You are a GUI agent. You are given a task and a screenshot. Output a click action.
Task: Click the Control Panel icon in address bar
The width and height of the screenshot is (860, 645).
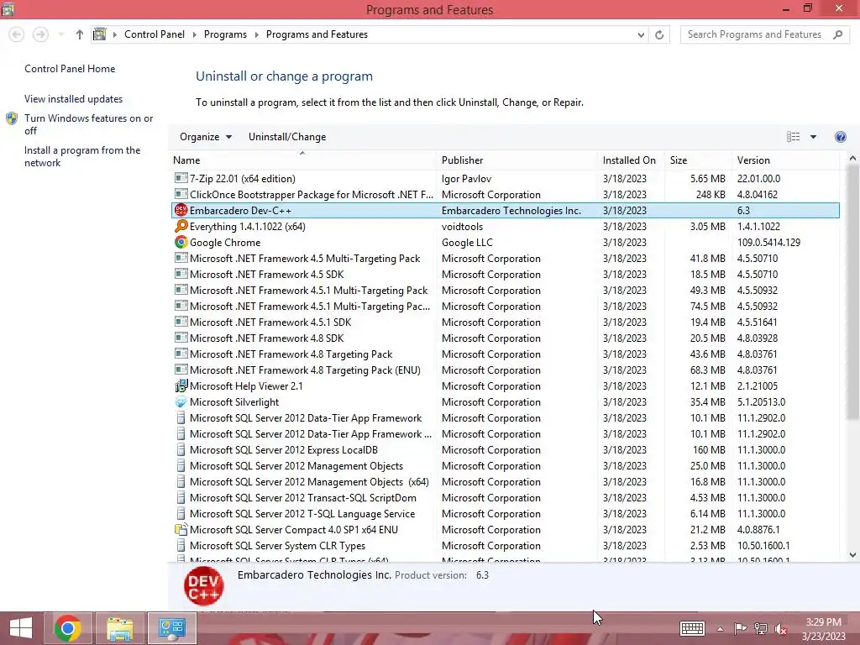click(x=99, y=34)
